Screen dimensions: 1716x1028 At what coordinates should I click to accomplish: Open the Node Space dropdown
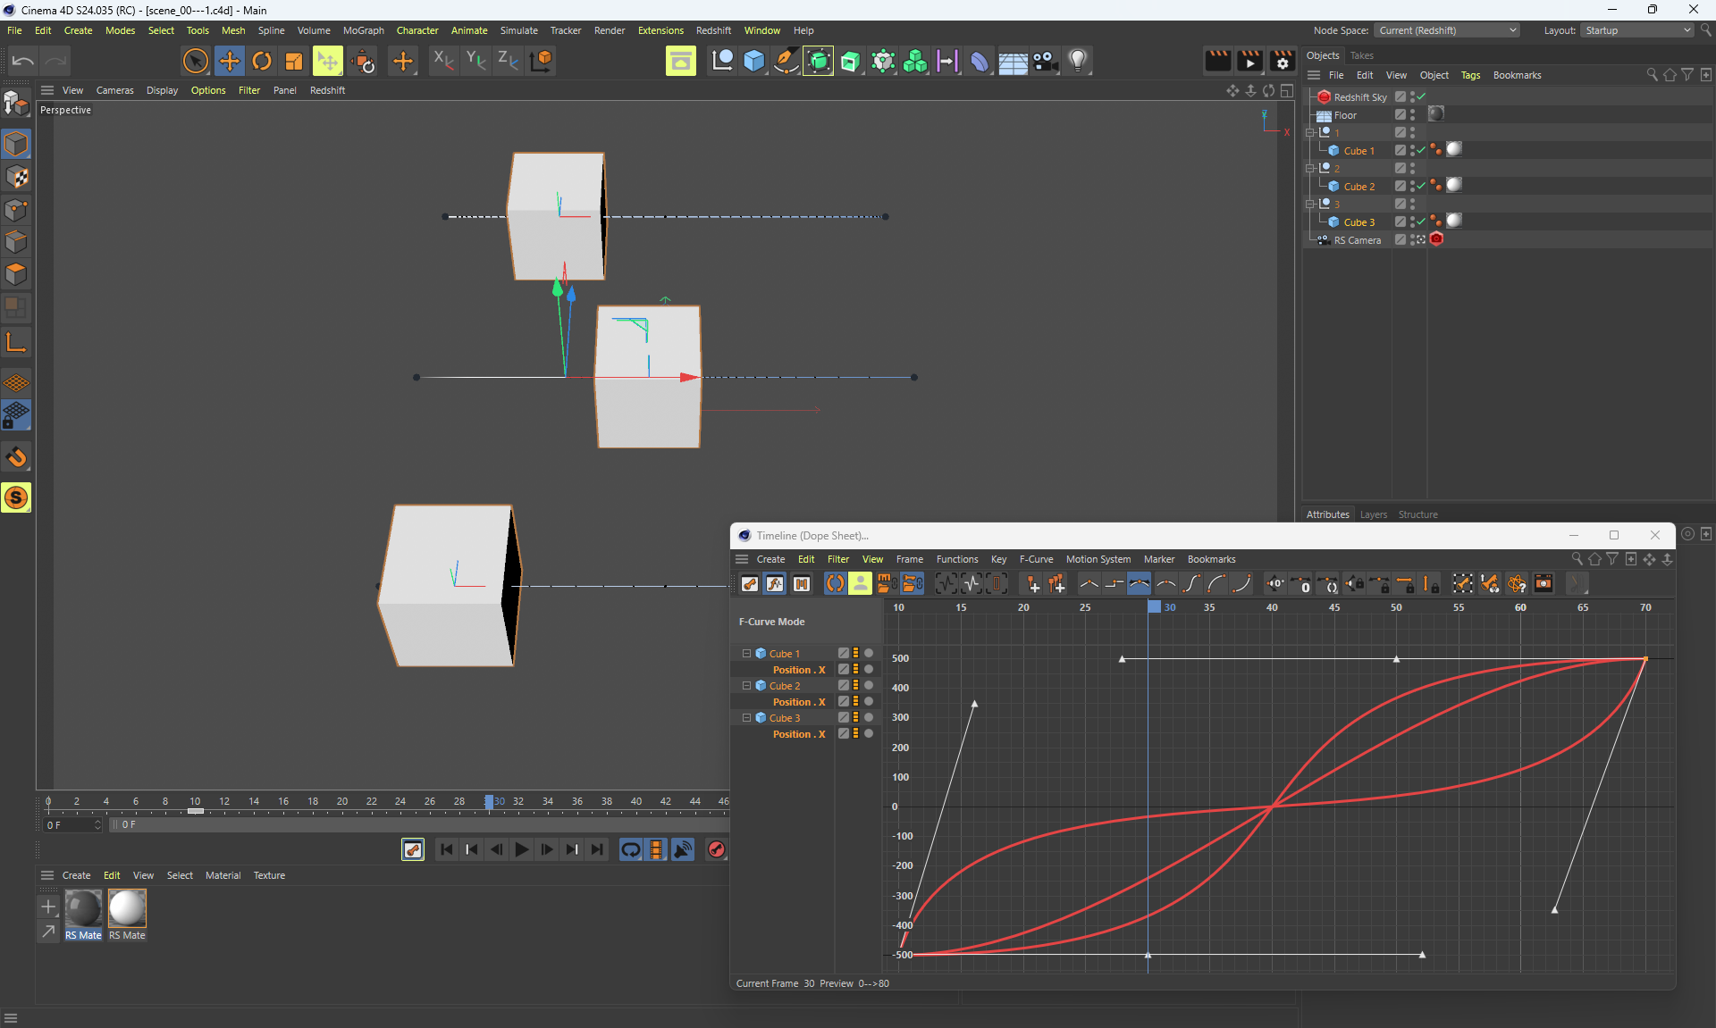(x=1447, y=30)
